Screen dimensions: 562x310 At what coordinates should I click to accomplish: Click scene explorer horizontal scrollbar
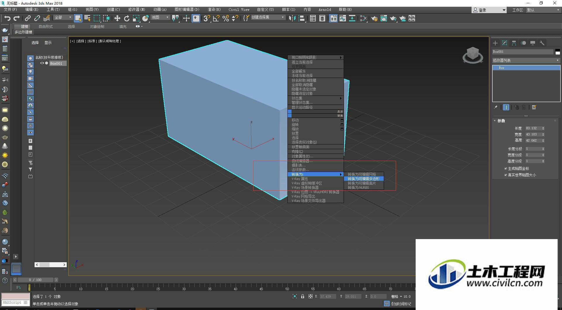pos(51,265)
